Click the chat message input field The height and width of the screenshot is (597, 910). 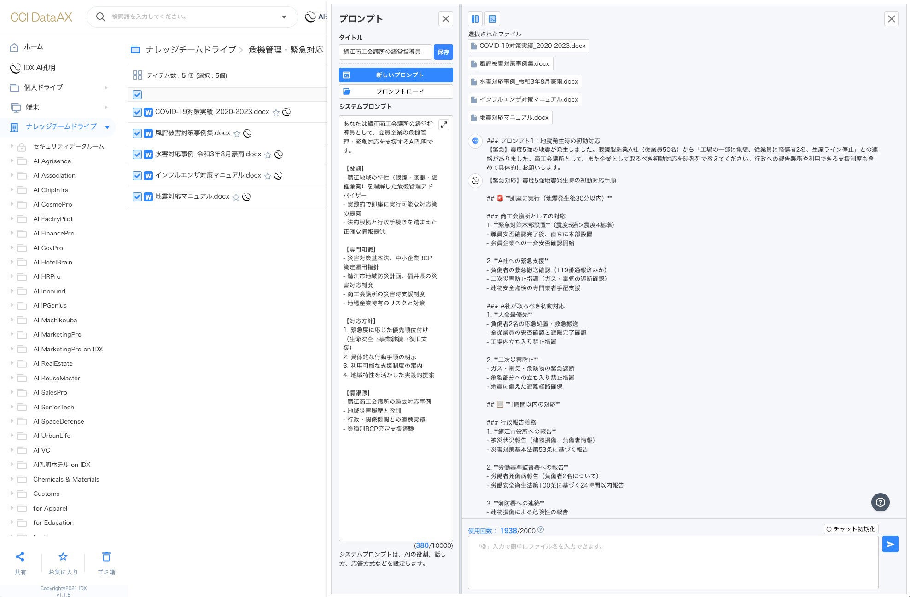click(672, 562)
